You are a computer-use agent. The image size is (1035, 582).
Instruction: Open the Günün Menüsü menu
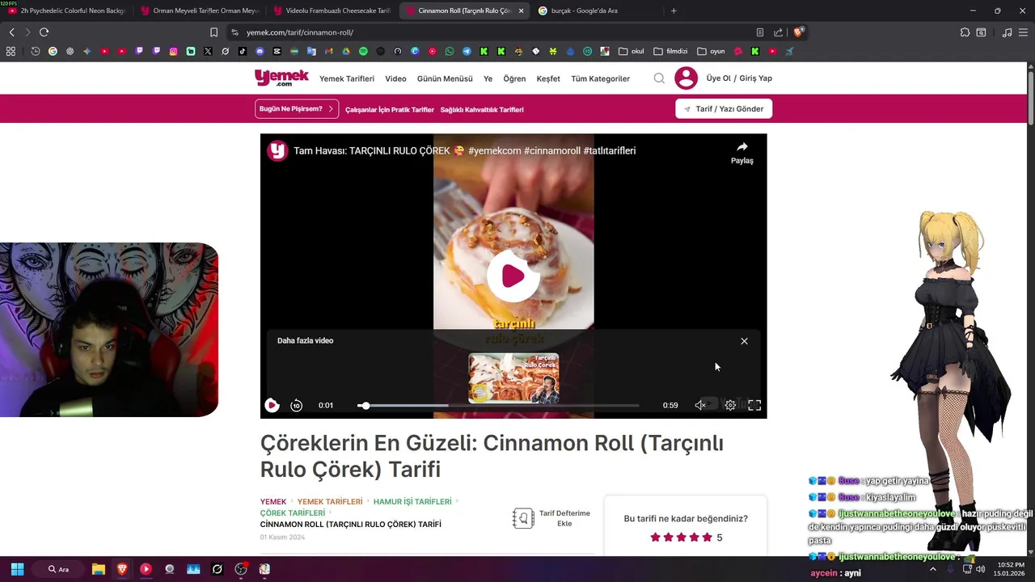445,78
